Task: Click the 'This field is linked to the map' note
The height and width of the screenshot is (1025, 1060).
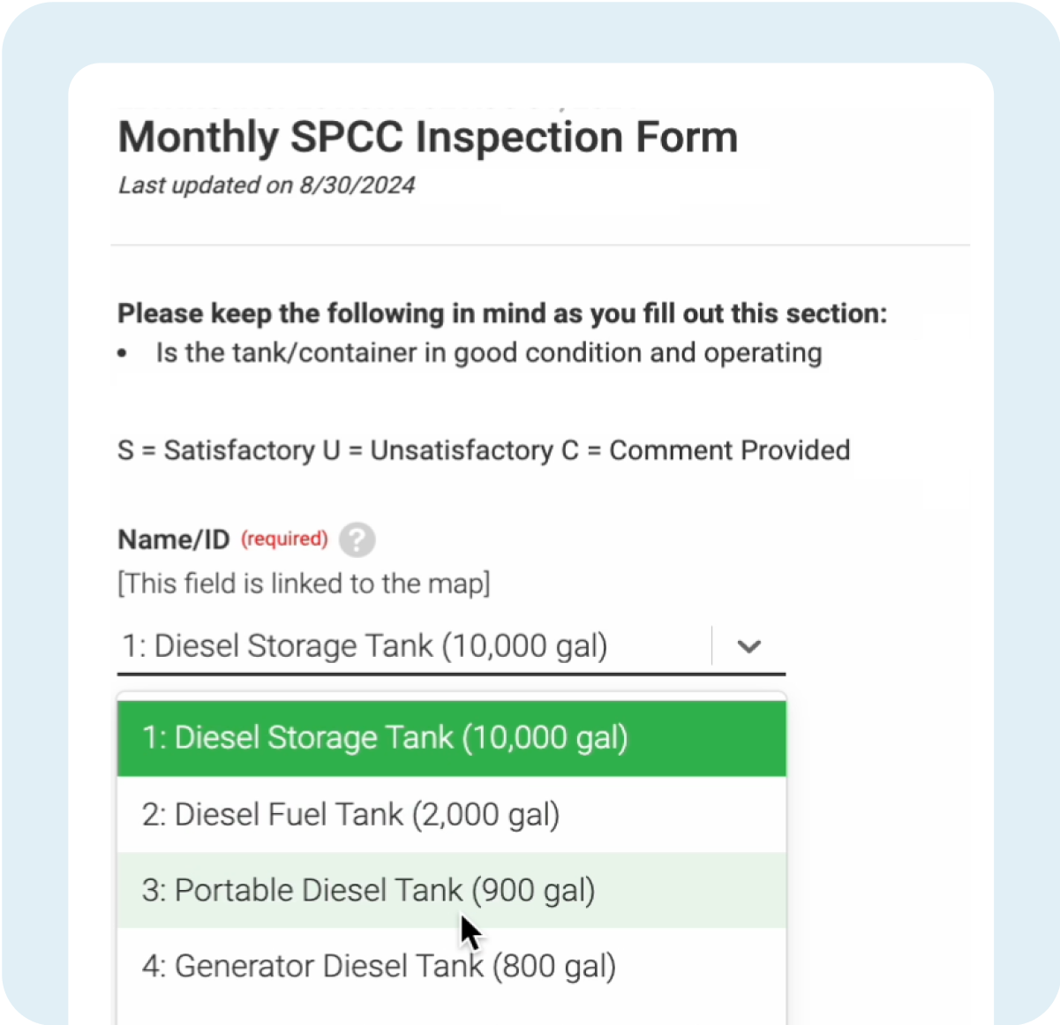Action: (x=304, y=584)
